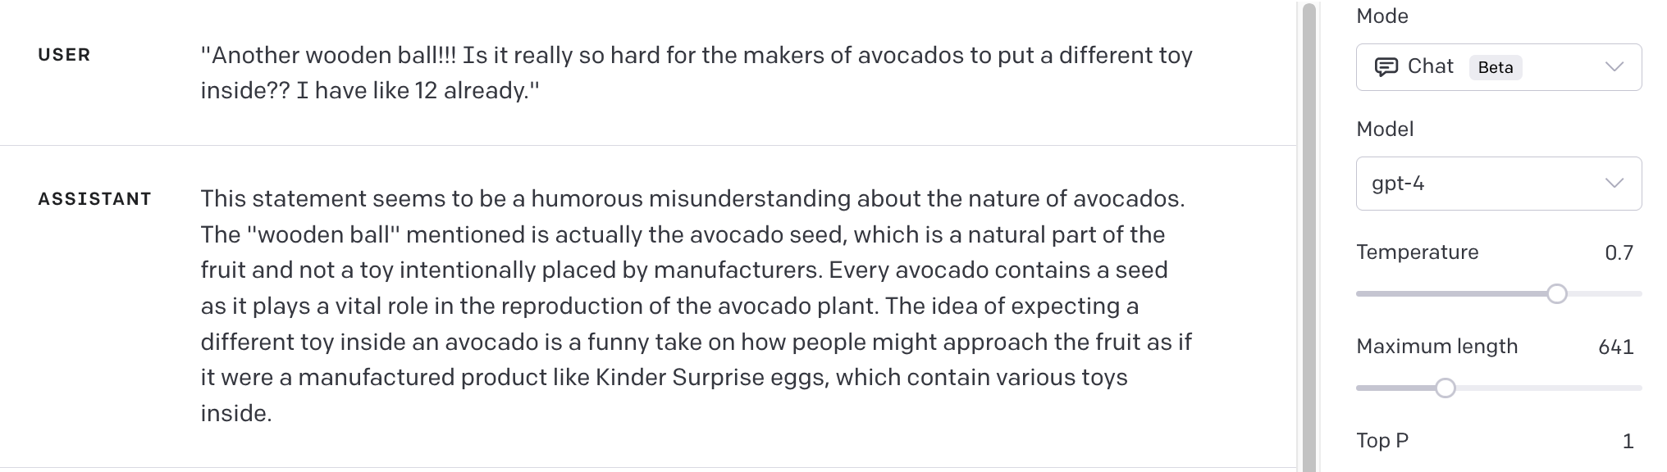This screenshot has width=1667, height=472.
Task: Click the Model section label
Action: coord(1385,129)
